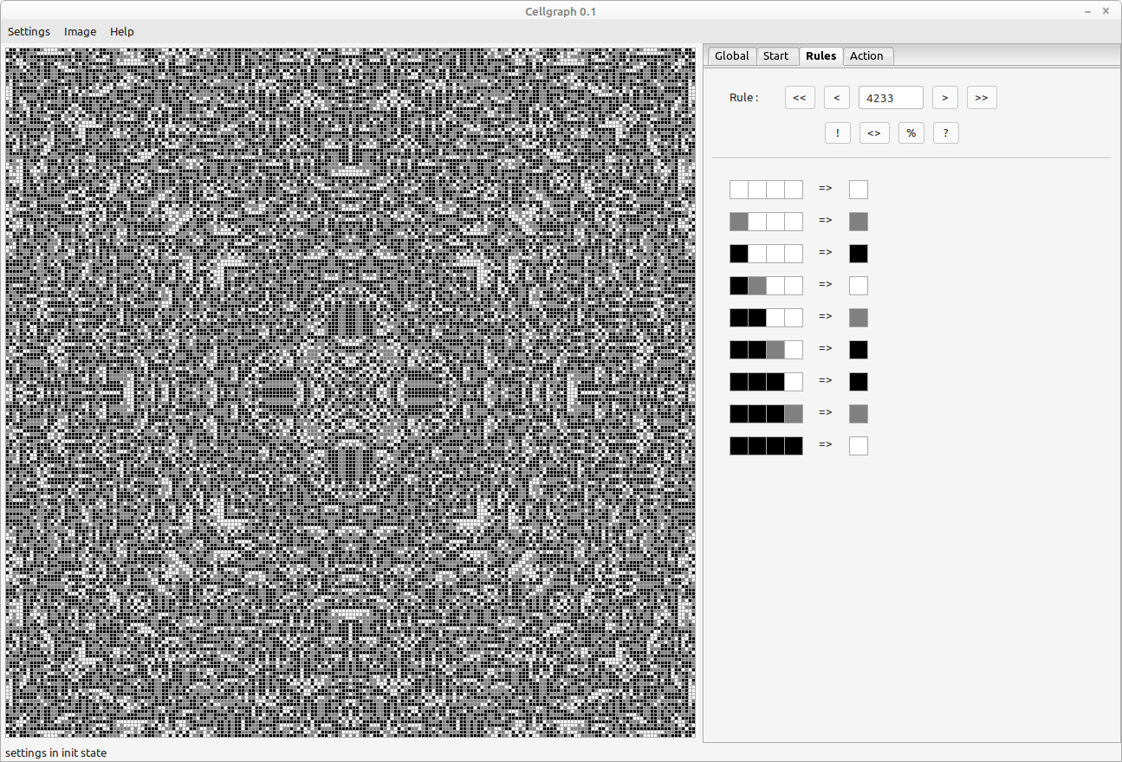Toggle result swatch for one-black three-white row
Screen dimensions: 1122x762
(x=859, y=254)
